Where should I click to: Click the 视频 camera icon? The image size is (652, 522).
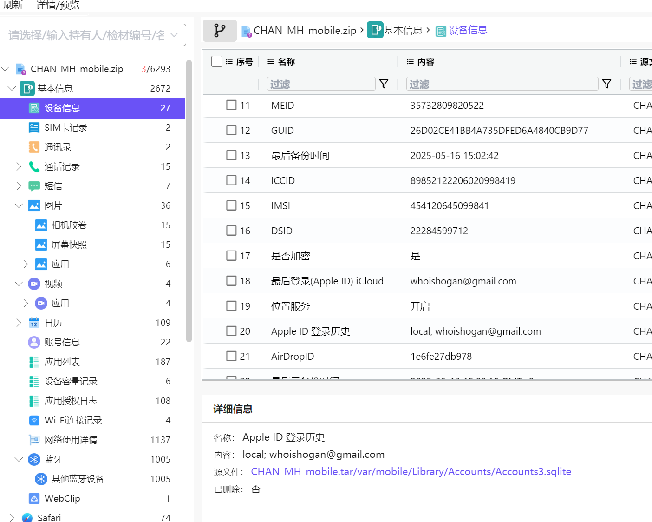click(x=34, y=284)
